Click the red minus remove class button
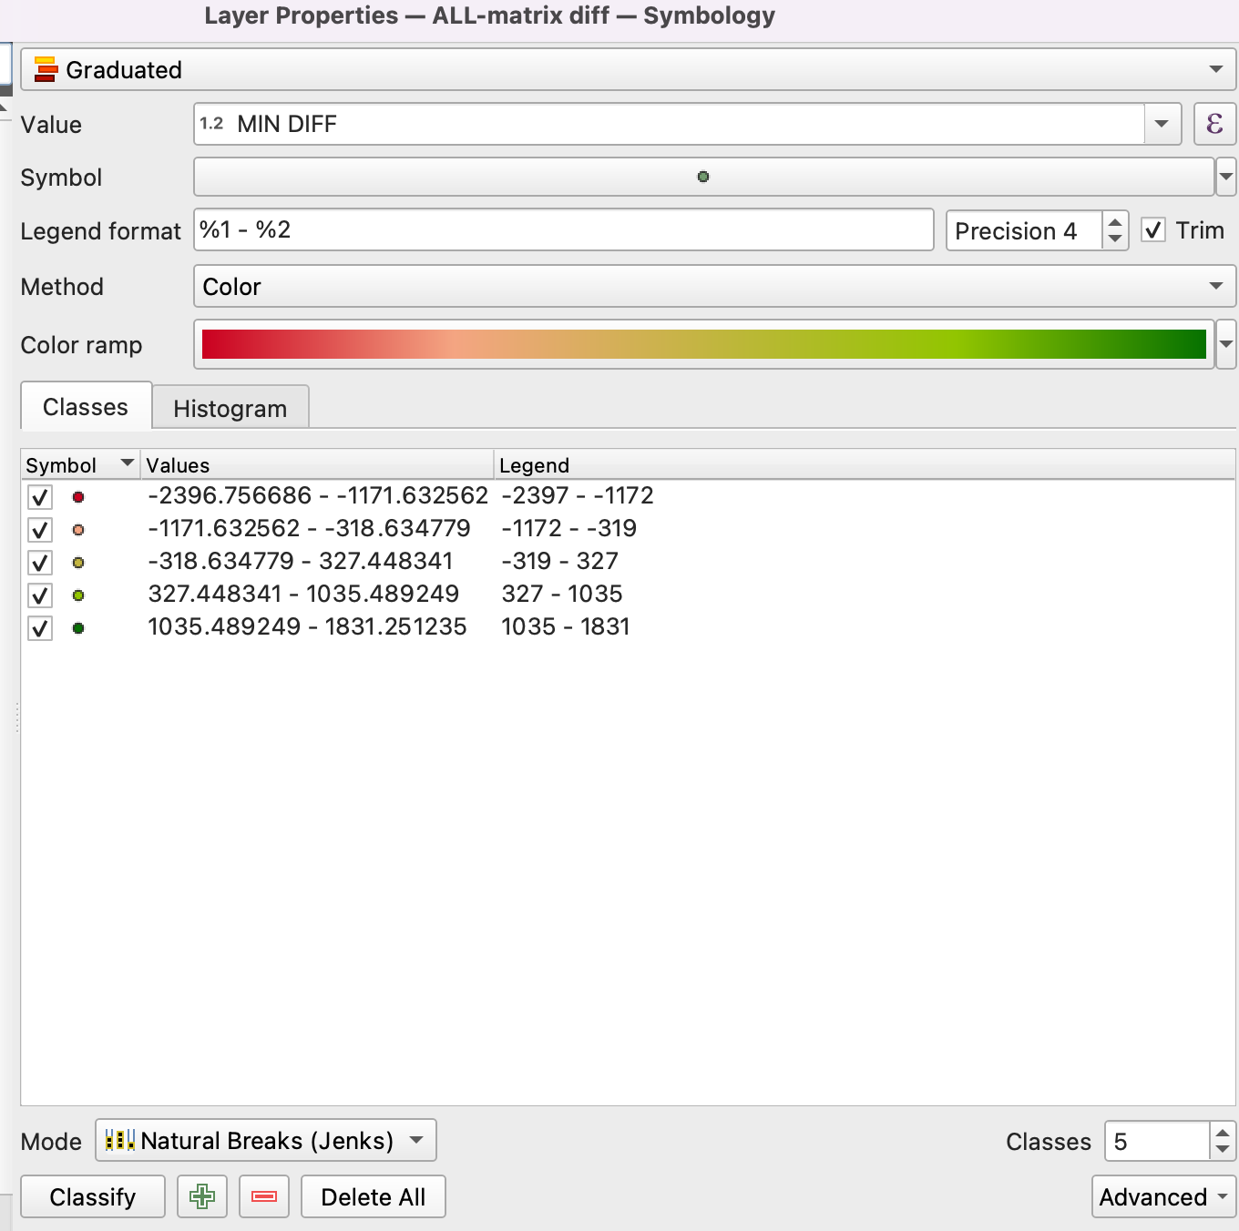The width and height of the screenshot is (1239, 1231). click(x=264, y=1196)
